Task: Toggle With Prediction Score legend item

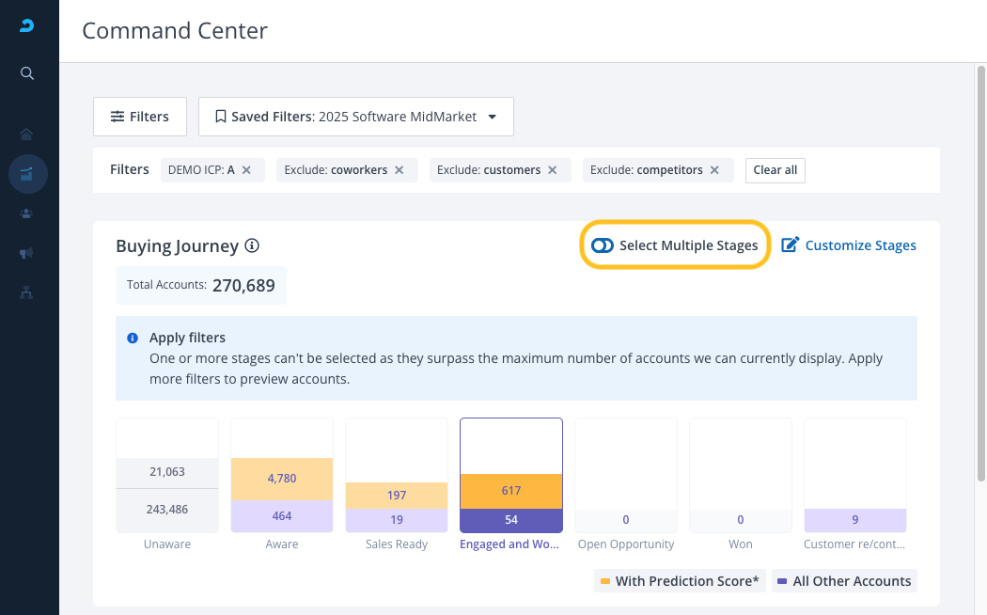Action: point(678,581)
